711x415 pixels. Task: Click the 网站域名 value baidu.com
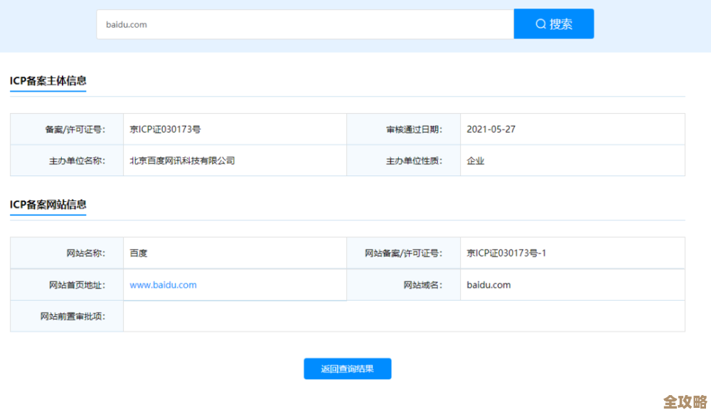488,284
